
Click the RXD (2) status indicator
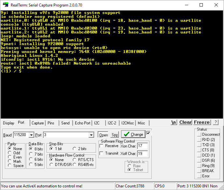(199, 140)
